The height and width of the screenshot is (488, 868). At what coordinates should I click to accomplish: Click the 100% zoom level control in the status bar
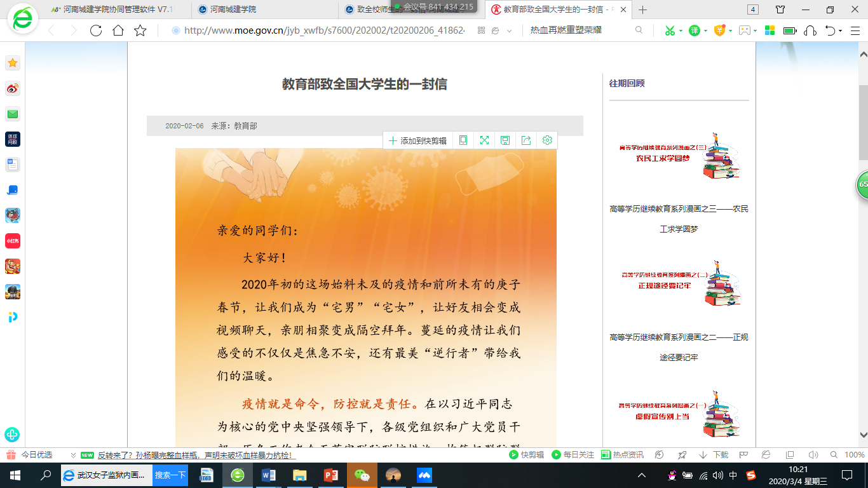(x=854, y=455)
